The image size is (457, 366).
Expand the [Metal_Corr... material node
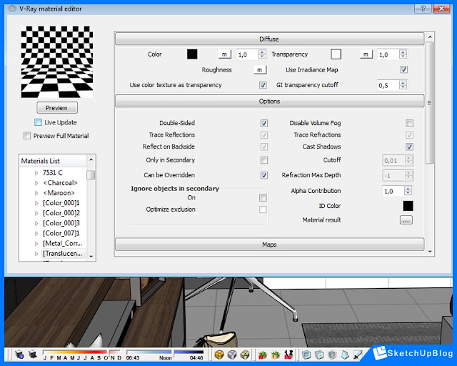tap(36, 244)
